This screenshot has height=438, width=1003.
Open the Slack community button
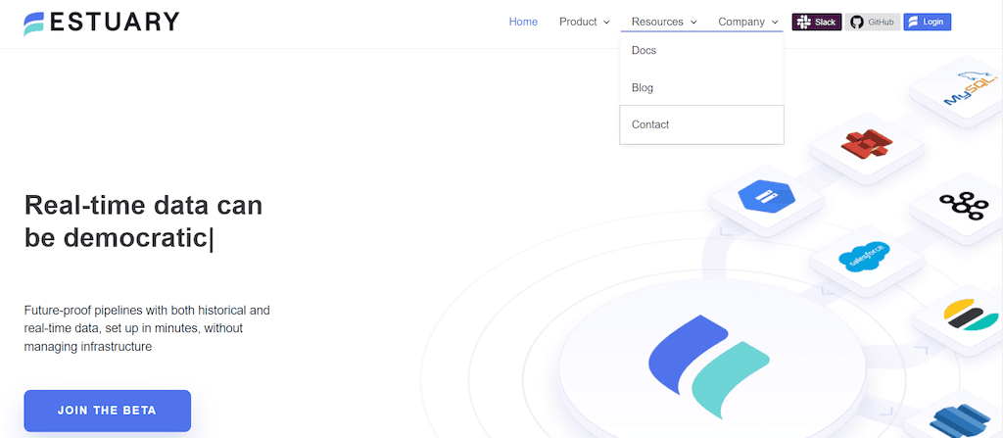pyautogui.click(x=817, y=22)
